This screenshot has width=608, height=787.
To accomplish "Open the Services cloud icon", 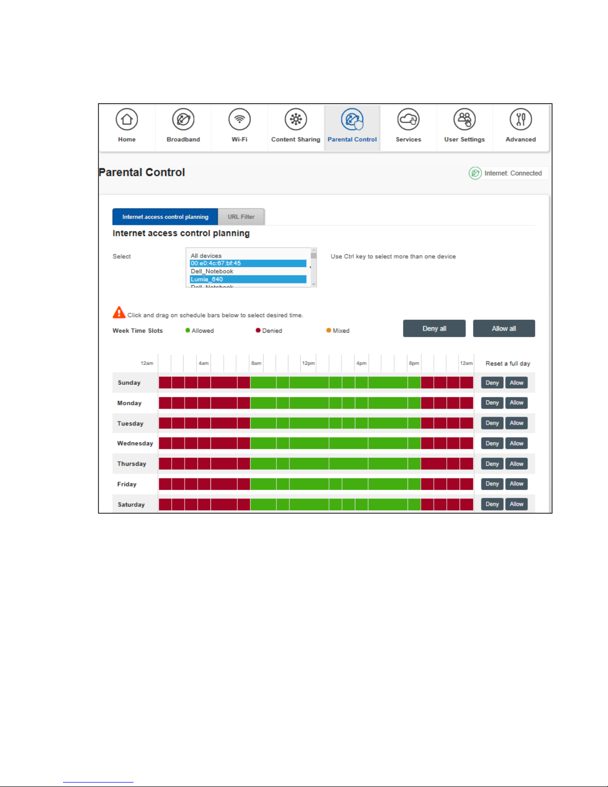I will 408,120.
